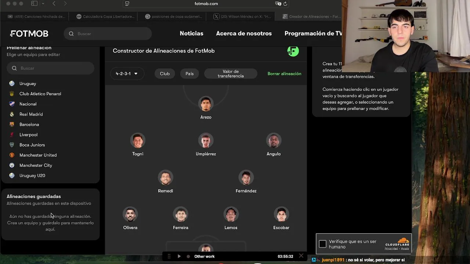Select Angulo player photo
Image resolution: width=470 pixels, height=264 pixels.
pyautogui.click(x=274, y=140)
